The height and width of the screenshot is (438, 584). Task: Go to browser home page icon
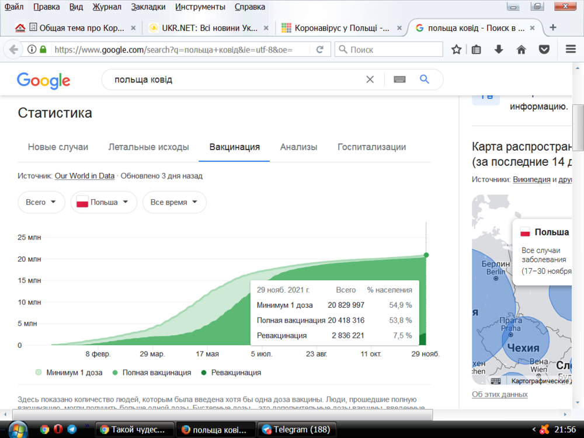(522, 50)
